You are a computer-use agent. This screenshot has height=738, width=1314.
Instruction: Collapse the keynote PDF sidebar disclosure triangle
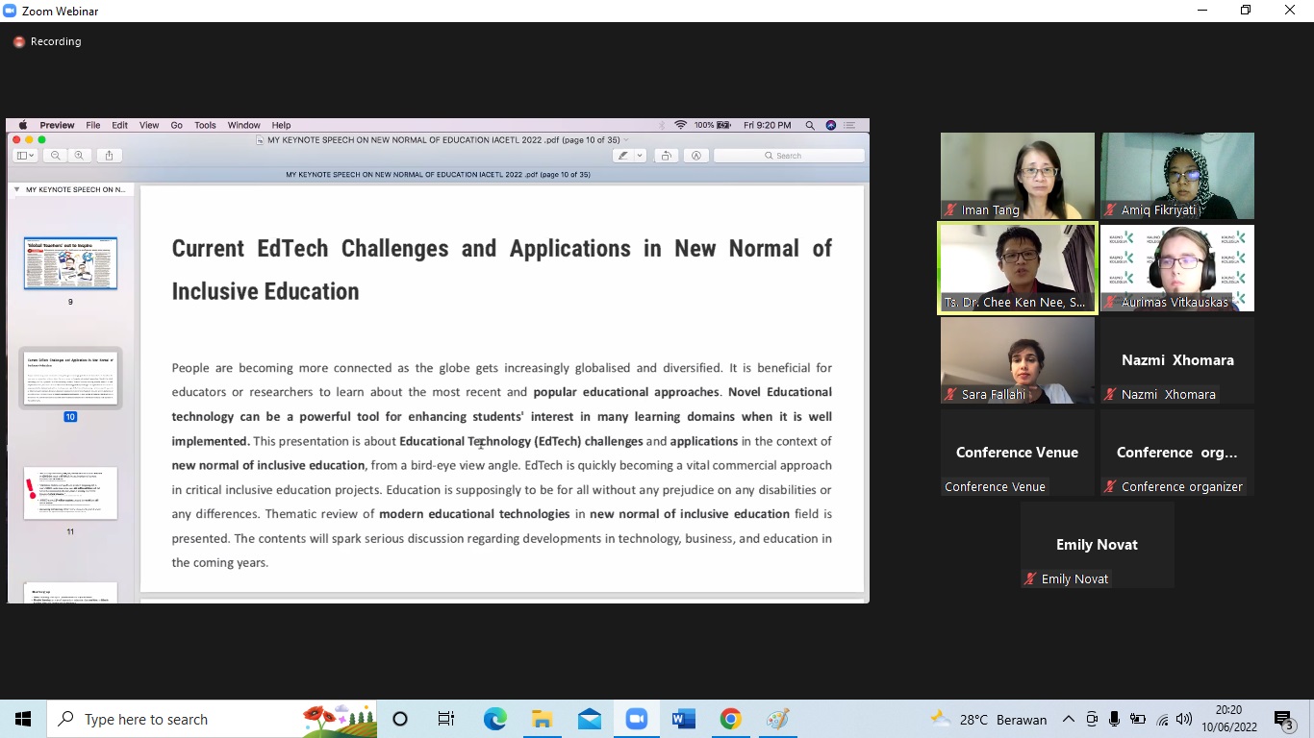coord(16,189)
